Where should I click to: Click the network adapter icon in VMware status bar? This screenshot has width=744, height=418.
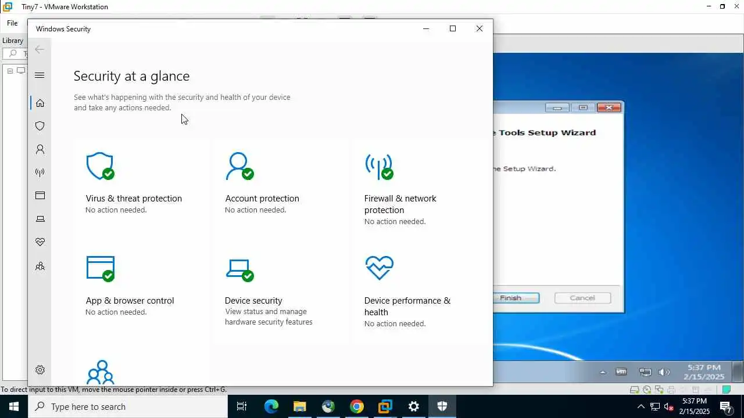click(659, 390)
